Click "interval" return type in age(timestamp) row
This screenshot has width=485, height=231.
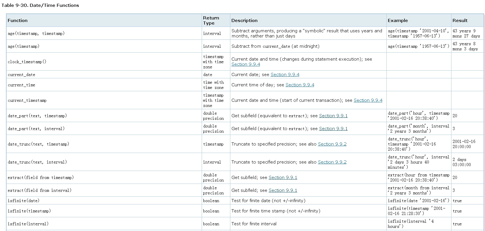click(x=212, y=46)
